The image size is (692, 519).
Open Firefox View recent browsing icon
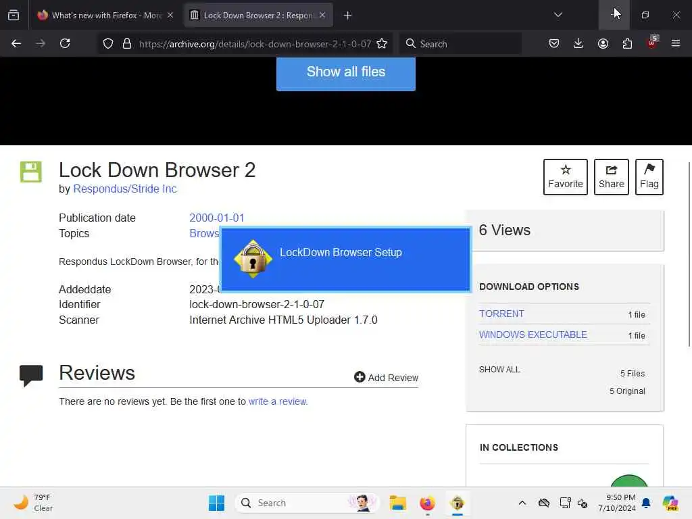tap(14, 15)
